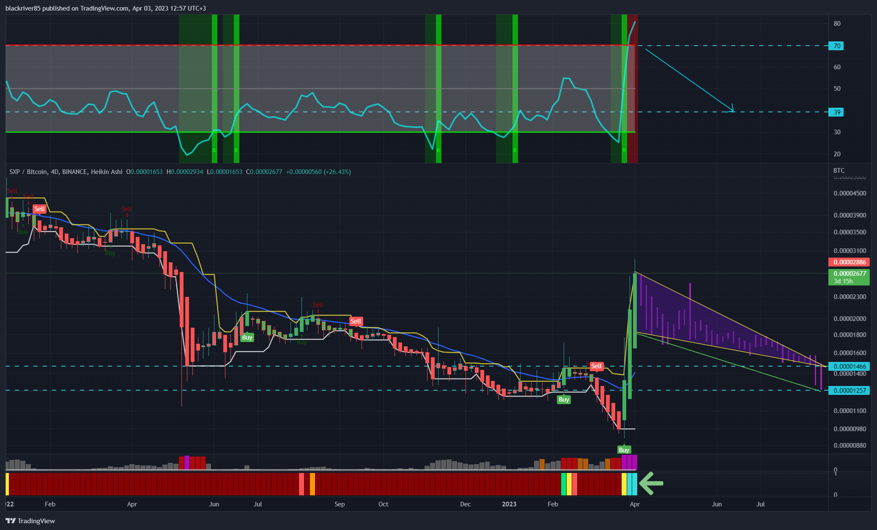
Task: Click the latest tall green Heikin Ashi candle
Action: (x=635, y=311)
